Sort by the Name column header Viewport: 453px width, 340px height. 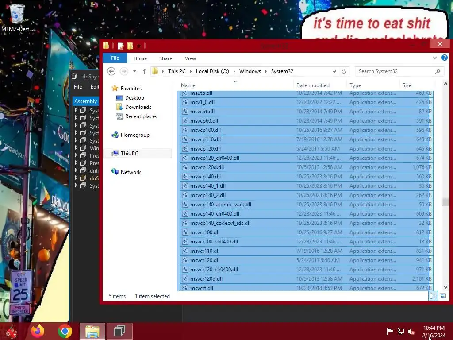(x=188, y=85)
